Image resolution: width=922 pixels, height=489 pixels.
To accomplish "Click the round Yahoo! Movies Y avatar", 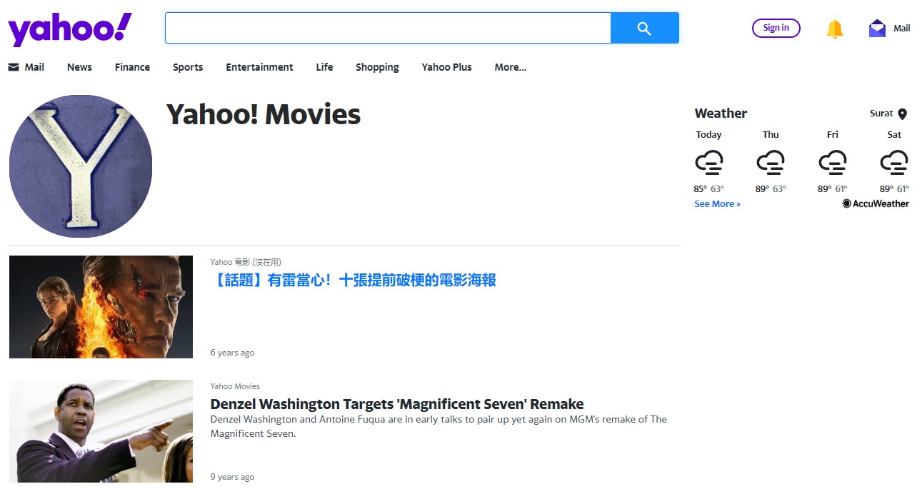I will [x=81, y=166].
